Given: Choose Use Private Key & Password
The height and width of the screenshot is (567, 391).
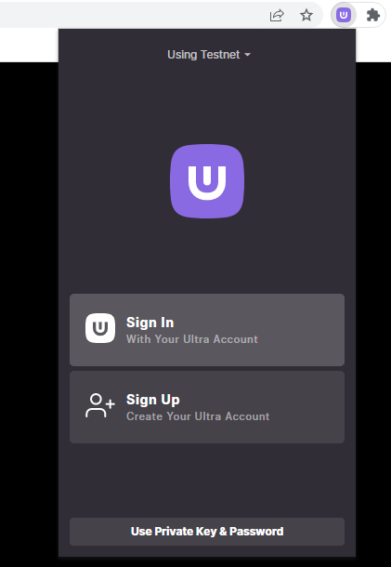Looking at the screenshot, I should (x=207, y=532).
